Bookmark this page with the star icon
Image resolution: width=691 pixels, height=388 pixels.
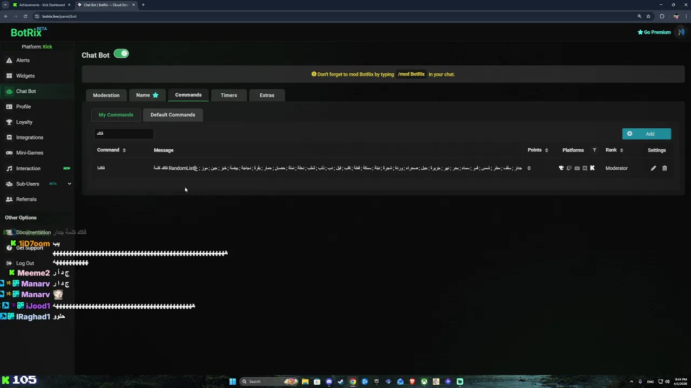pyautogui.click(x=648, y=16)
